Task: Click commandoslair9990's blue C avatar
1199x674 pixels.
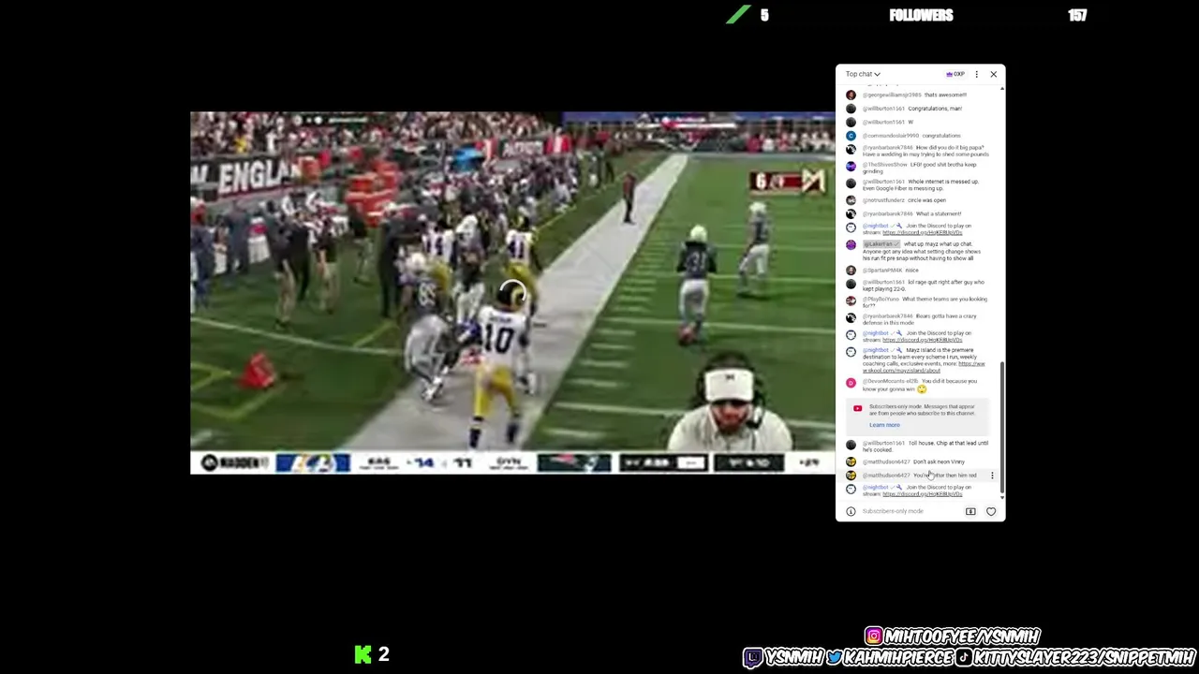Action: (851, 136)
